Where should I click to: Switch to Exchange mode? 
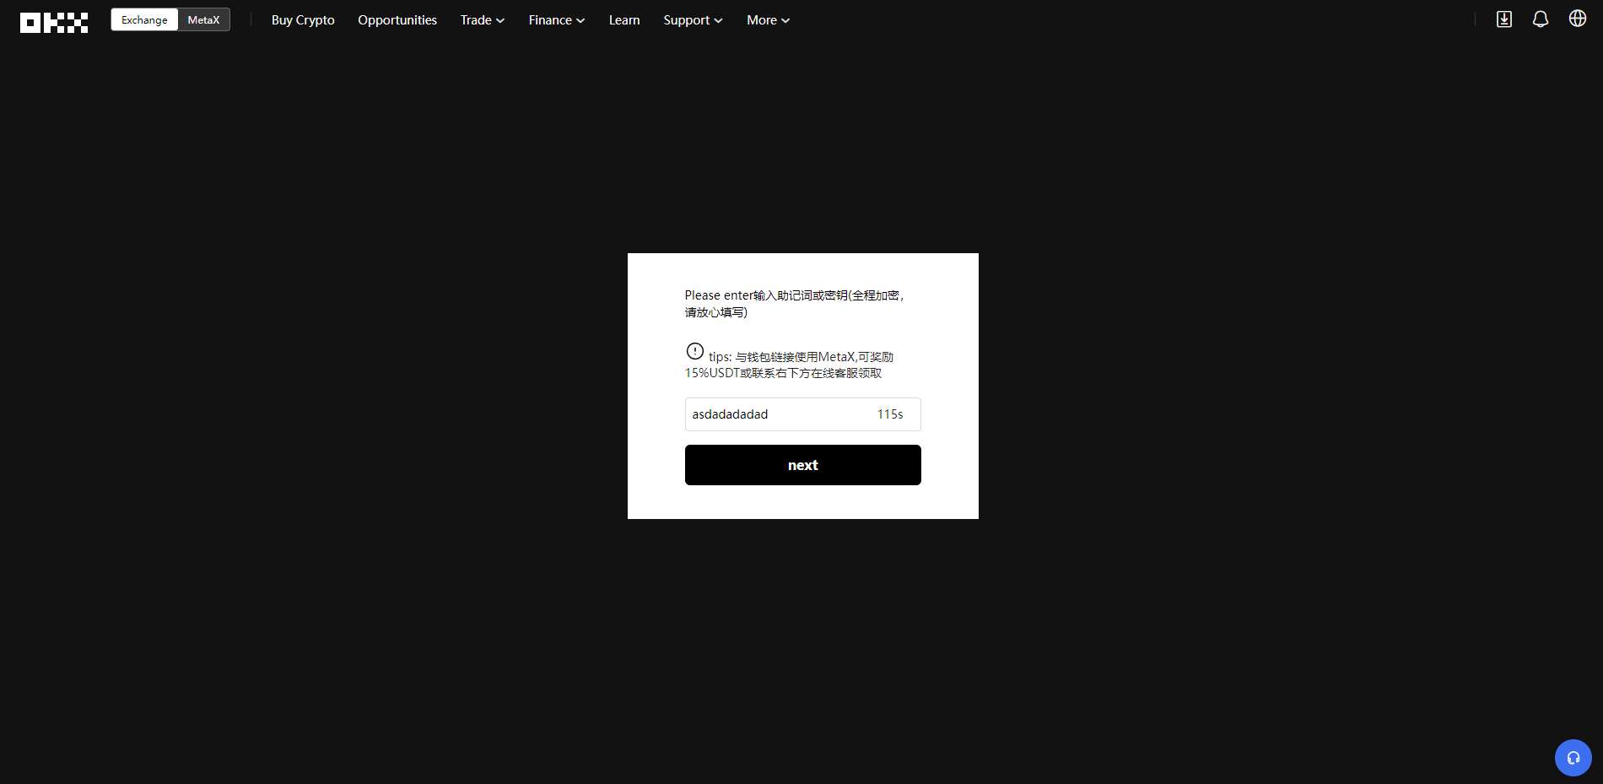tap(144, 20)
